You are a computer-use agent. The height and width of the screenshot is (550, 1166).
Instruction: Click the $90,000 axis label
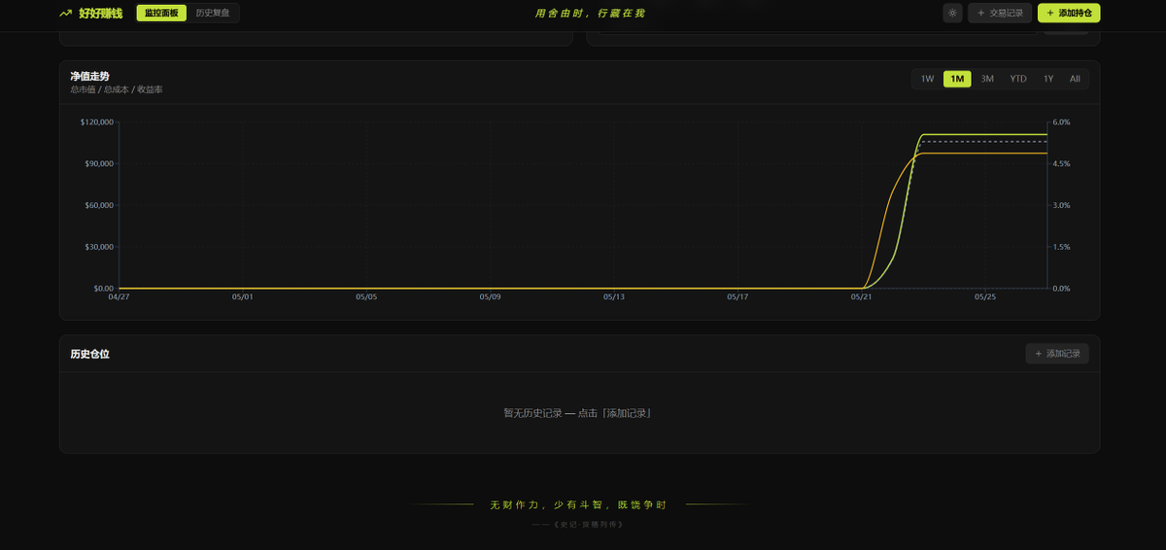click(x=99, y=163)
